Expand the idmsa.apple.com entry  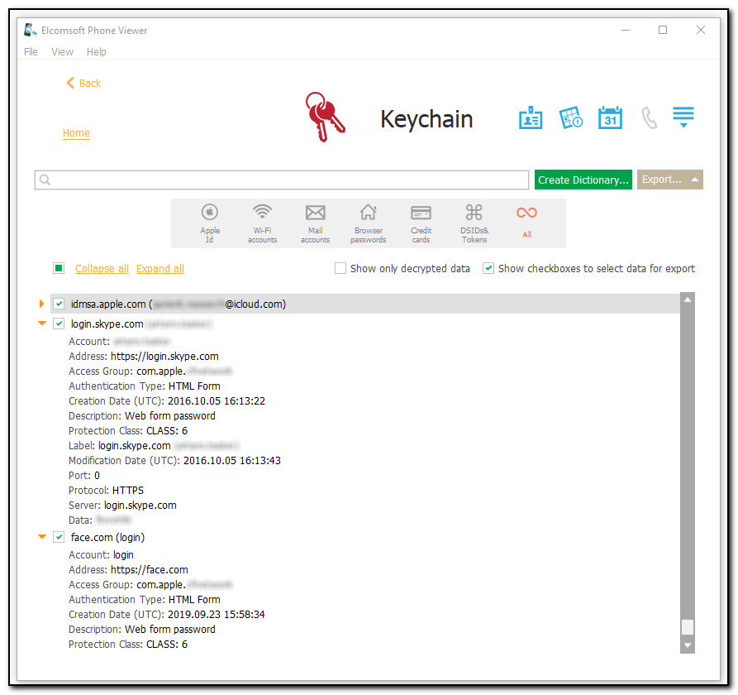[41, 304]
